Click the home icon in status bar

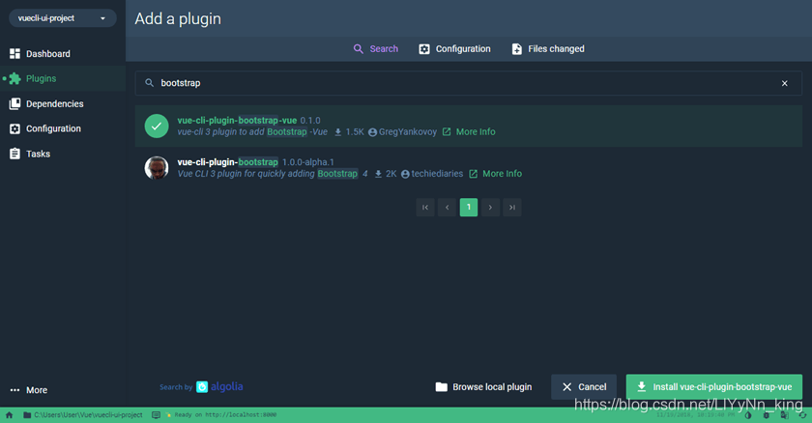pos(10,414)
